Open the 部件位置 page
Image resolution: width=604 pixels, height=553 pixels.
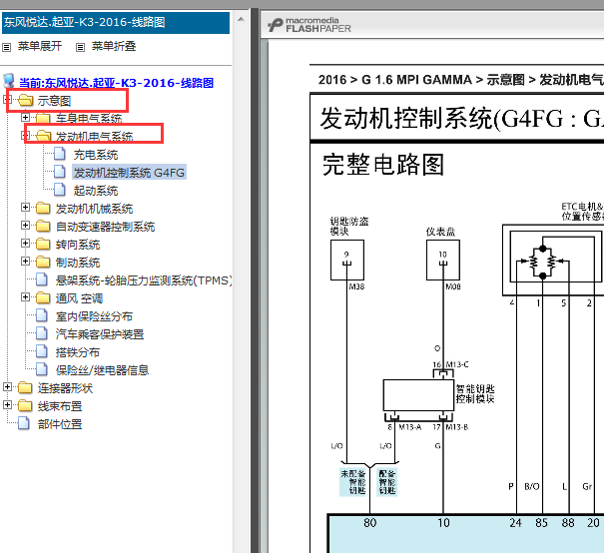click(x=60, y=424)
